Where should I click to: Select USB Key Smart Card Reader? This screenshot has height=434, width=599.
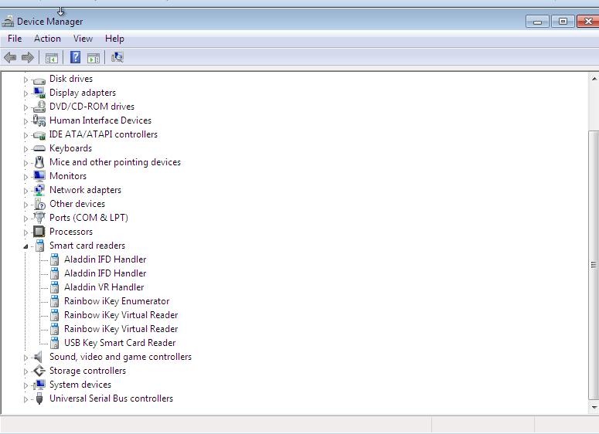[120, 343]
